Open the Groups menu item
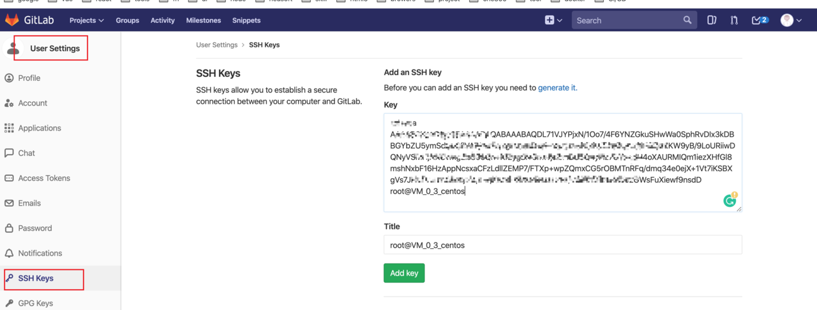 pos(128,20)
